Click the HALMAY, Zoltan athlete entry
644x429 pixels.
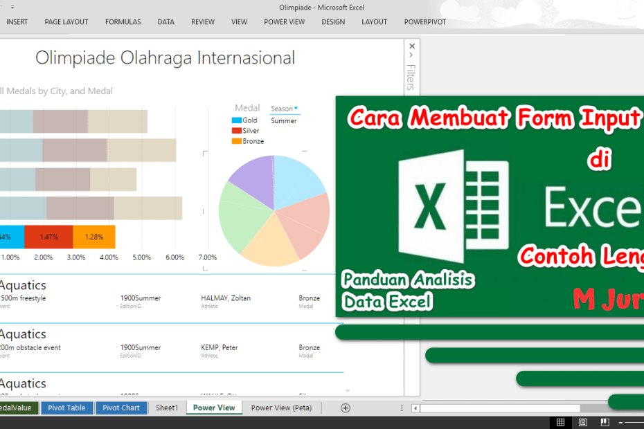point(226,298)
